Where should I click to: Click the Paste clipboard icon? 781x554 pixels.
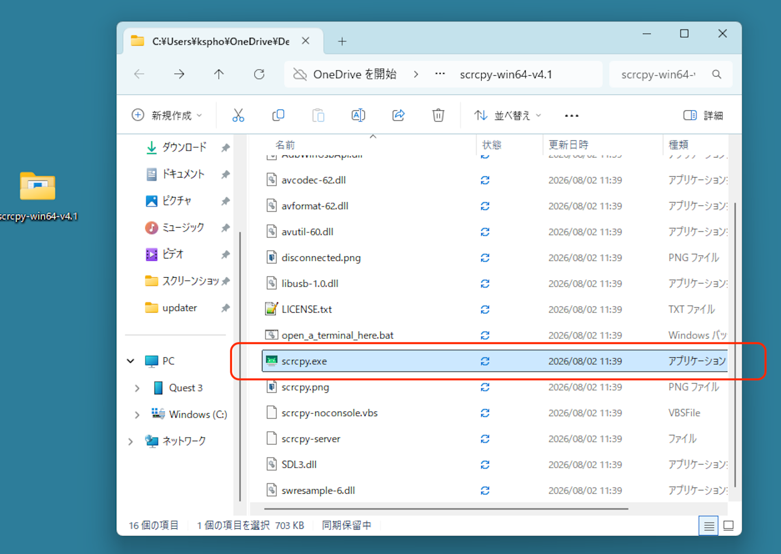click(318, 115)
